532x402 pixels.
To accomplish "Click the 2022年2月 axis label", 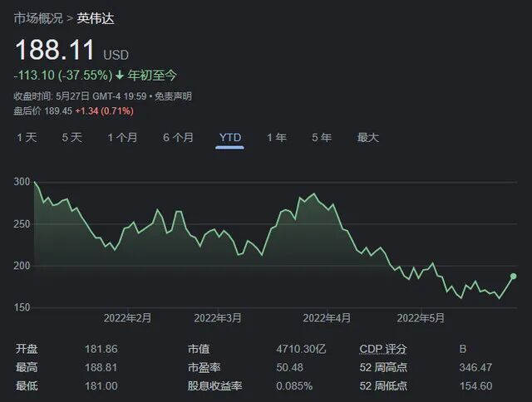I will click(127, 318).
